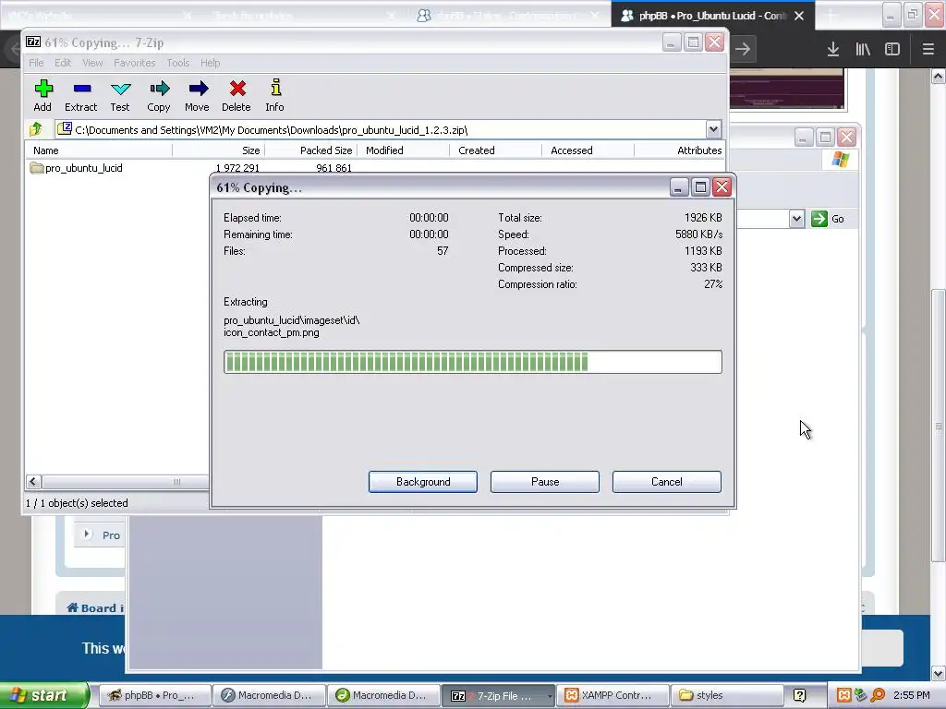This screenshot has width=946, height=709.
Task: Click the magnifier tray icon
Action: click(x=878, y=695)
